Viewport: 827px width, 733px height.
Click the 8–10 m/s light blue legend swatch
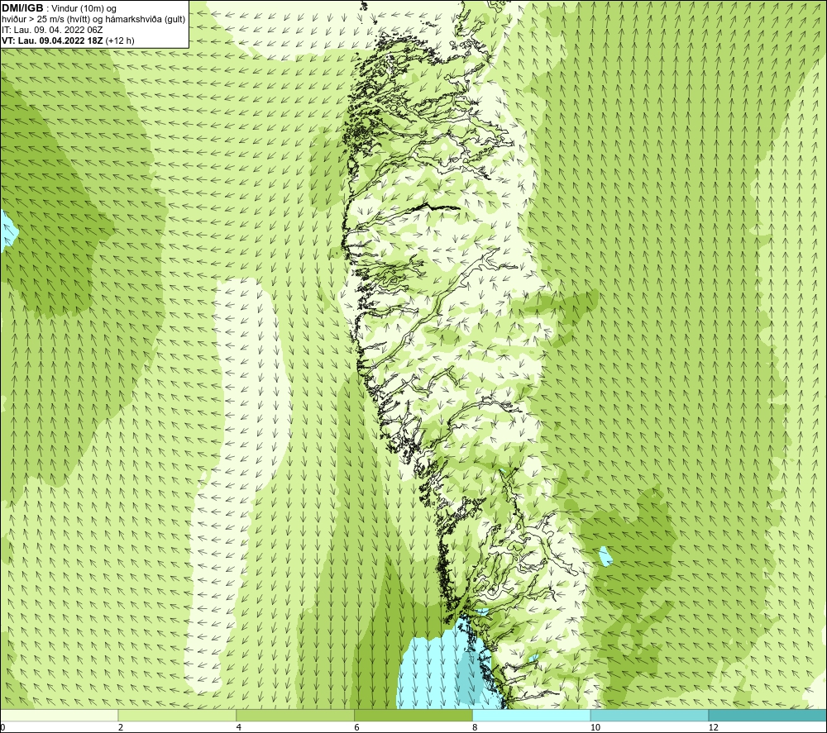tap(532, 715)
